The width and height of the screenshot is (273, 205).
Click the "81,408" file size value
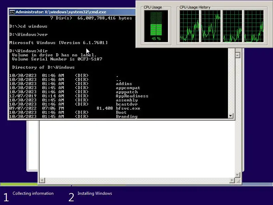coord(105,108)
